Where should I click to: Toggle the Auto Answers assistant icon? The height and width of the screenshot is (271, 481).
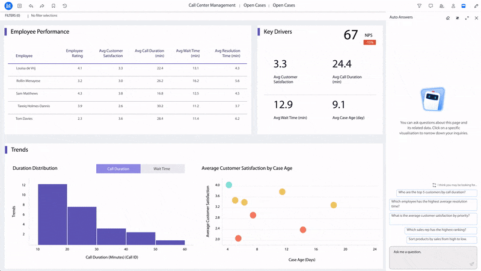click(464, 6)
